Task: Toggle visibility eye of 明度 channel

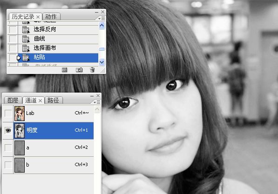Action: pos(8,131)
